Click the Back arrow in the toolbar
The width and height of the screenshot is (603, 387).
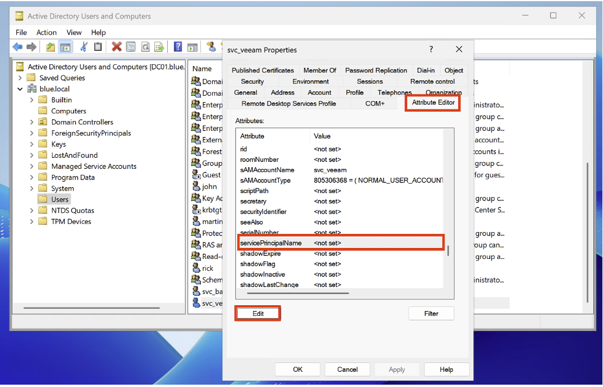[x=18, y=47]
